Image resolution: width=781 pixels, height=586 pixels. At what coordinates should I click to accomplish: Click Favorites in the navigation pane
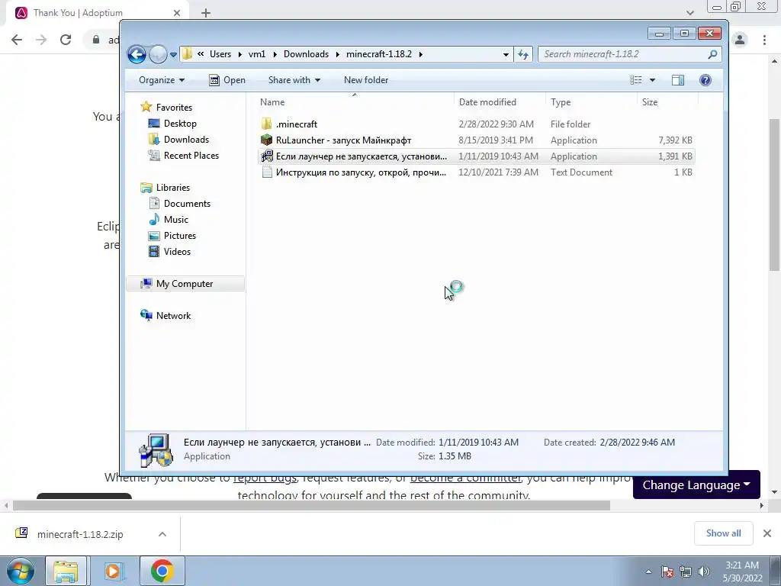tap(174, 107)
